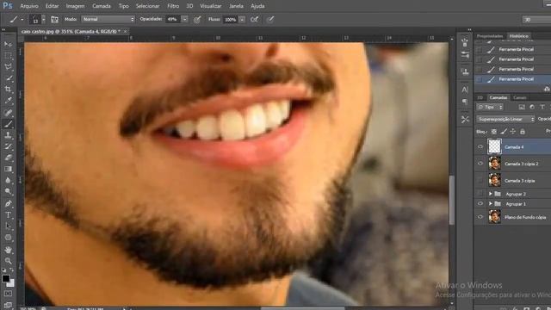Switch to the Histórico tab
Viewport: 551px width, 310px height.
click(518, 36)
